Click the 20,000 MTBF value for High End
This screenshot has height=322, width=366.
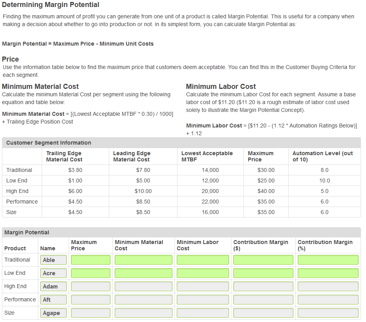pyautogui.click(x=210, y=191)
